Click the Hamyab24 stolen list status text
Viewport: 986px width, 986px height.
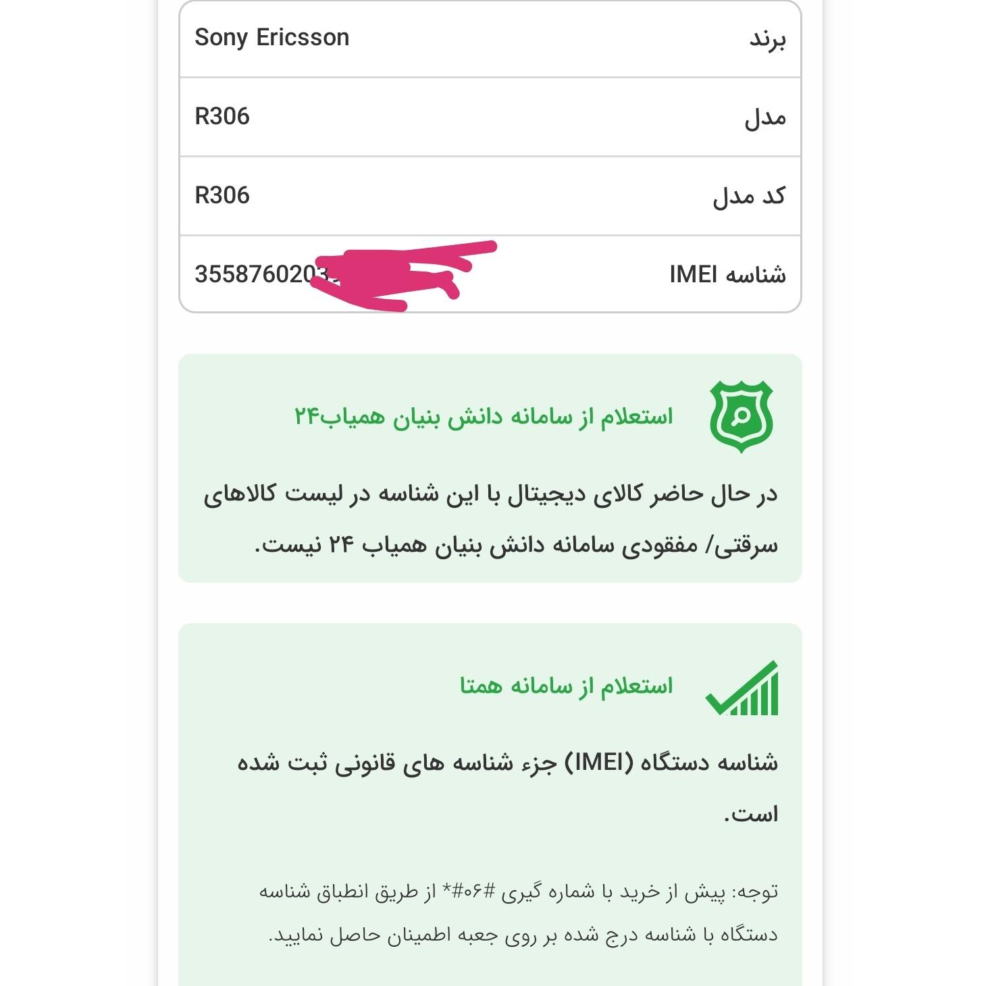491,519
